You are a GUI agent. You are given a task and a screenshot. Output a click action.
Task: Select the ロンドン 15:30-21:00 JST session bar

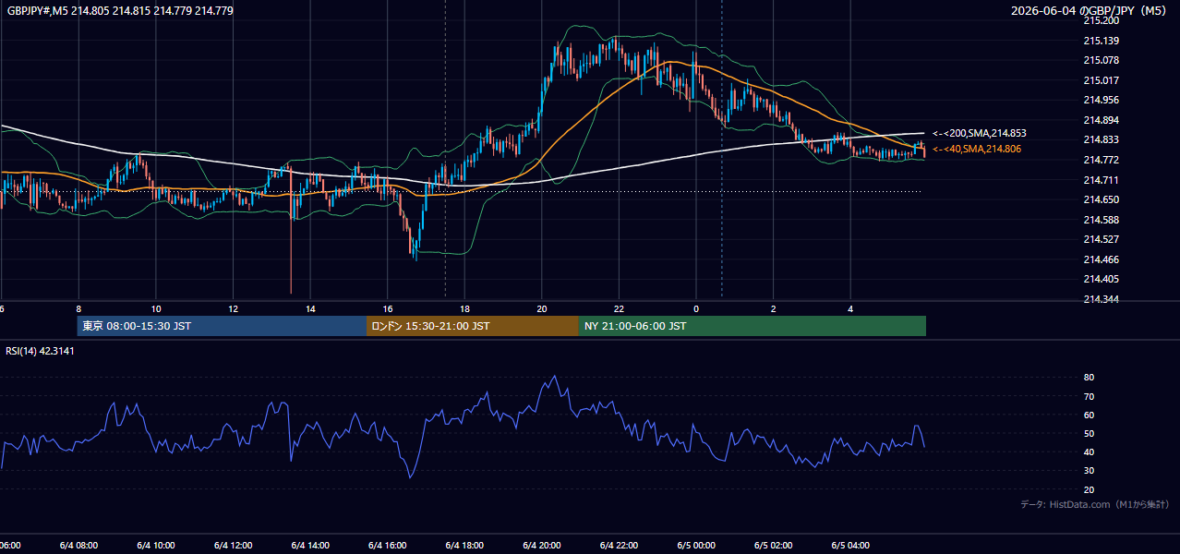(x=473, y=326)
